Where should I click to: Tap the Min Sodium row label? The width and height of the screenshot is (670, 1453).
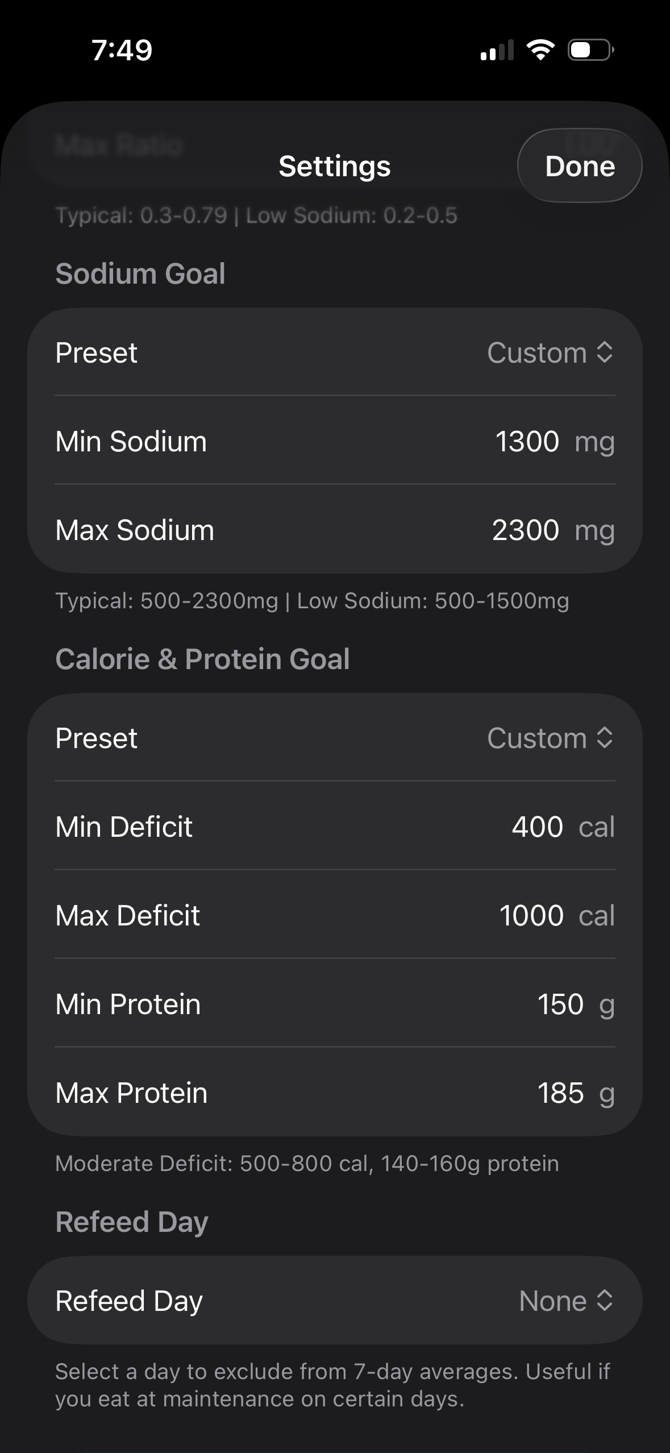click(x=131, y=441)
